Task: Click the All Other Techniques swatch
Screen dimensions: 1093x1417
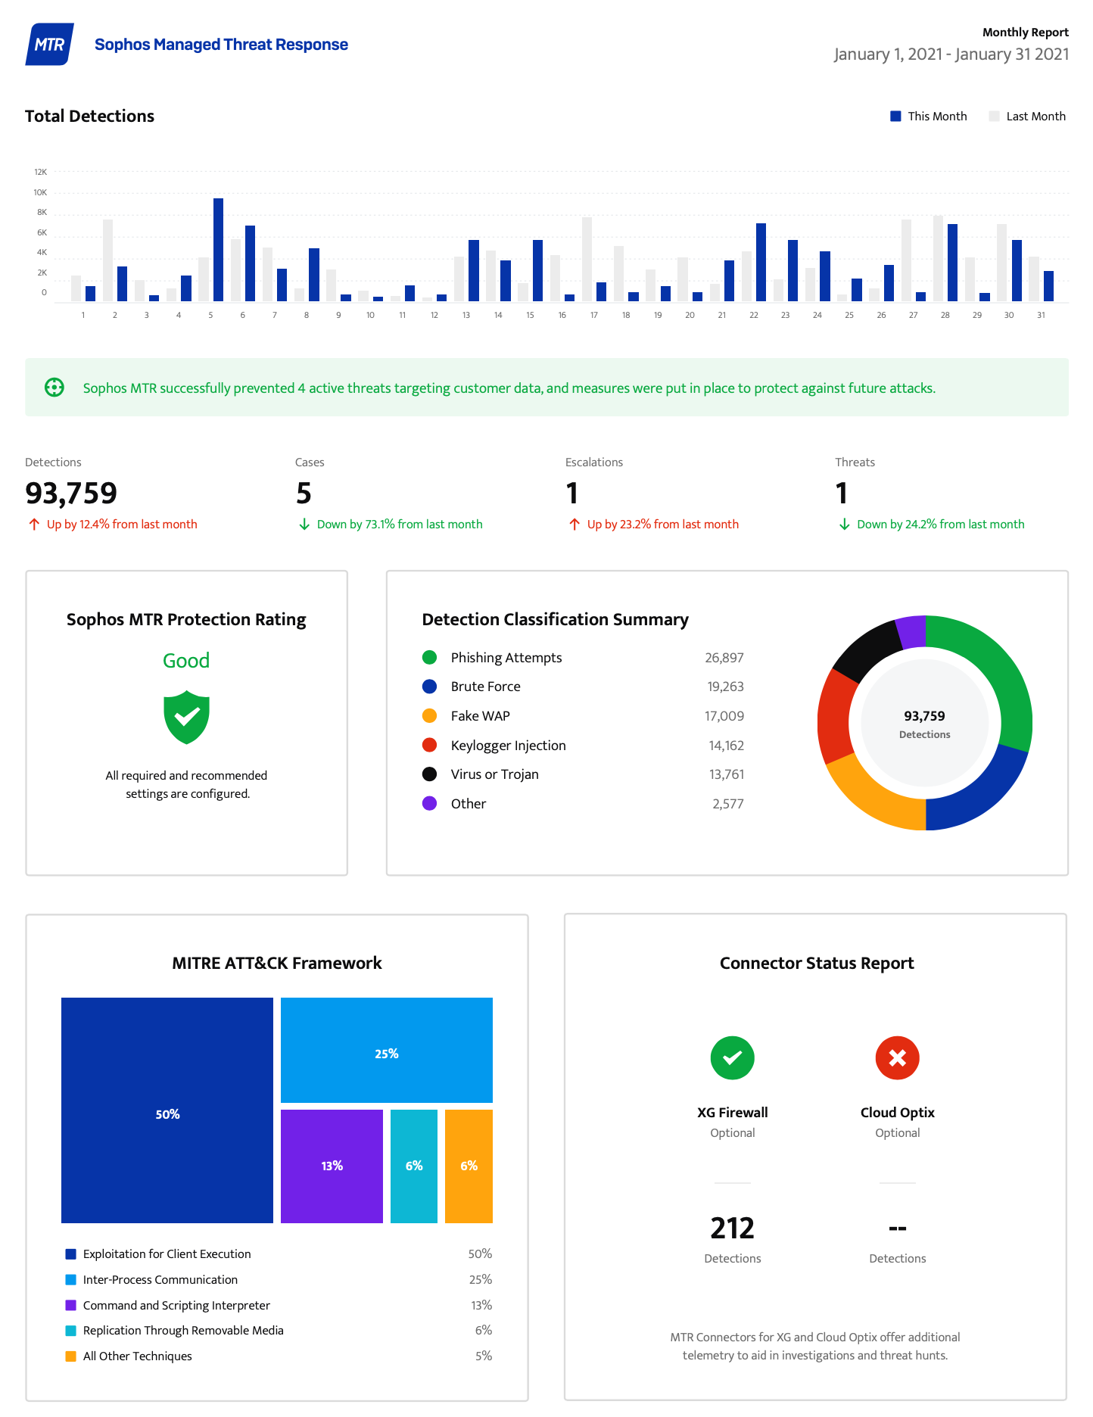Action: click(71, 1356)
